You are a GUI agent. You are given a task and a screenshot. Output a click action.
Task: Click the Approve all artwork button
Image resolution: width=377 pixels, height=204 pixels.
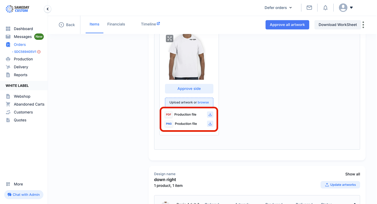(x=287, y=25)
